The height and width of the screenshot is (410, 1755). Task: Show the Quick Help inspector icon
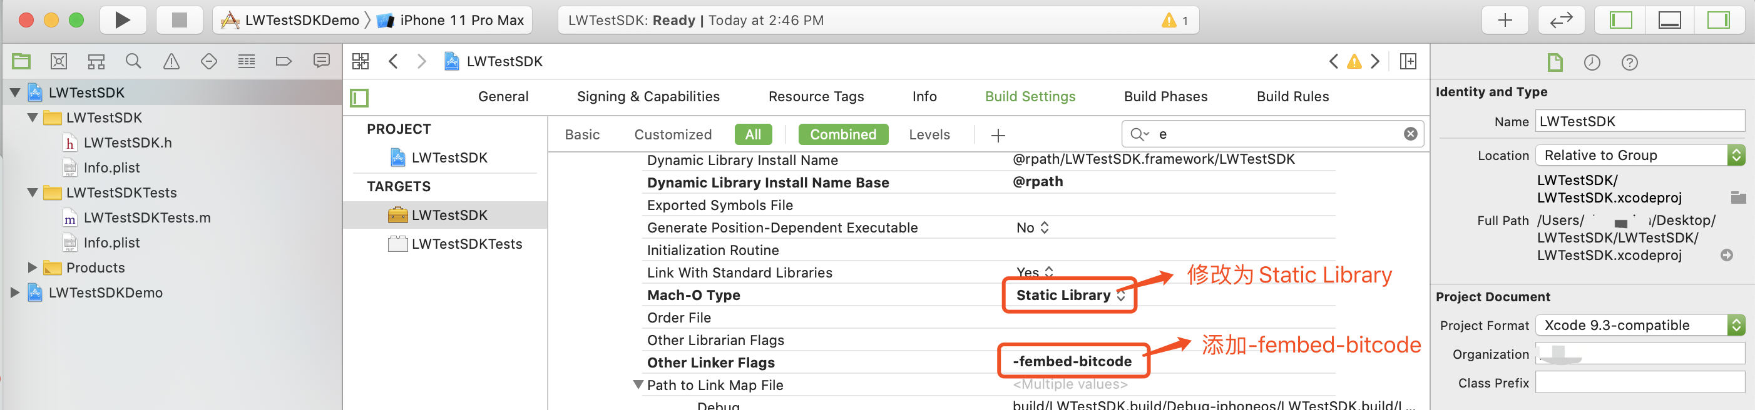tap(1629, 63)
